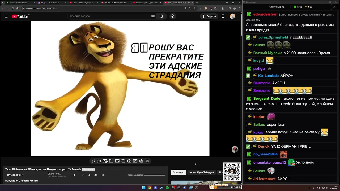Viewport: 340px width, 191px height.
Task: Click the channel avatar watermark in the video
Action: point(235,149)
